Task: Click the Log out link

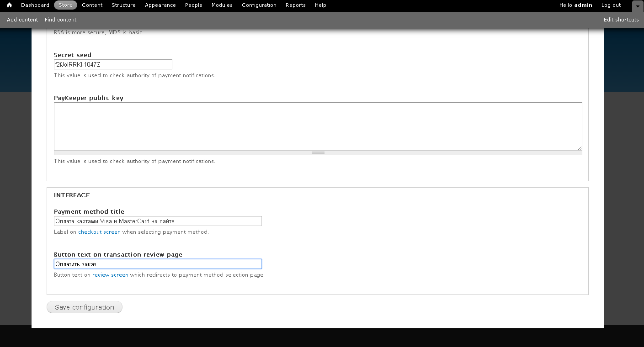Action: [611, 5]
